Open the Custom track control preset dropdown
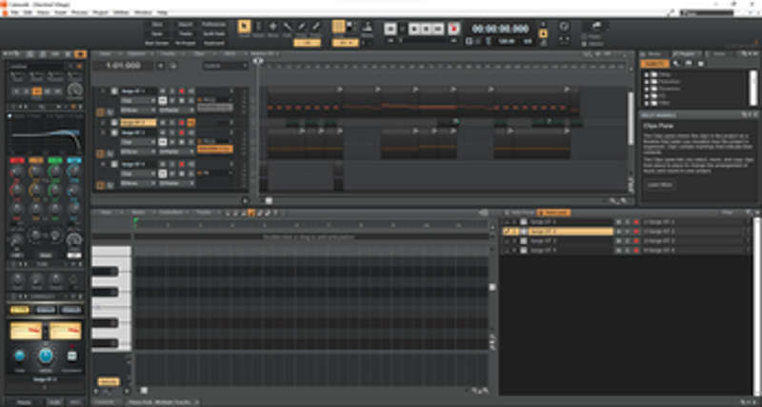The image size is (762, 407). [225, 66]
